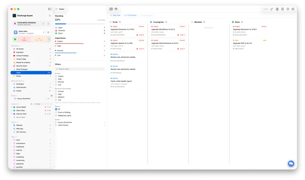The width and height of the screenshot is (305, 180).
Task: Click the info icon beside FlosForge Guard
Action: (x=50, y=16)
